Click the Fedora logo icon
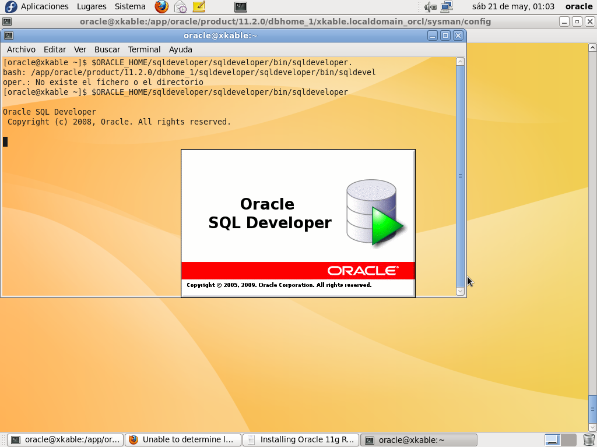Viewport: 597px width, 447px height. coord(11,6)
